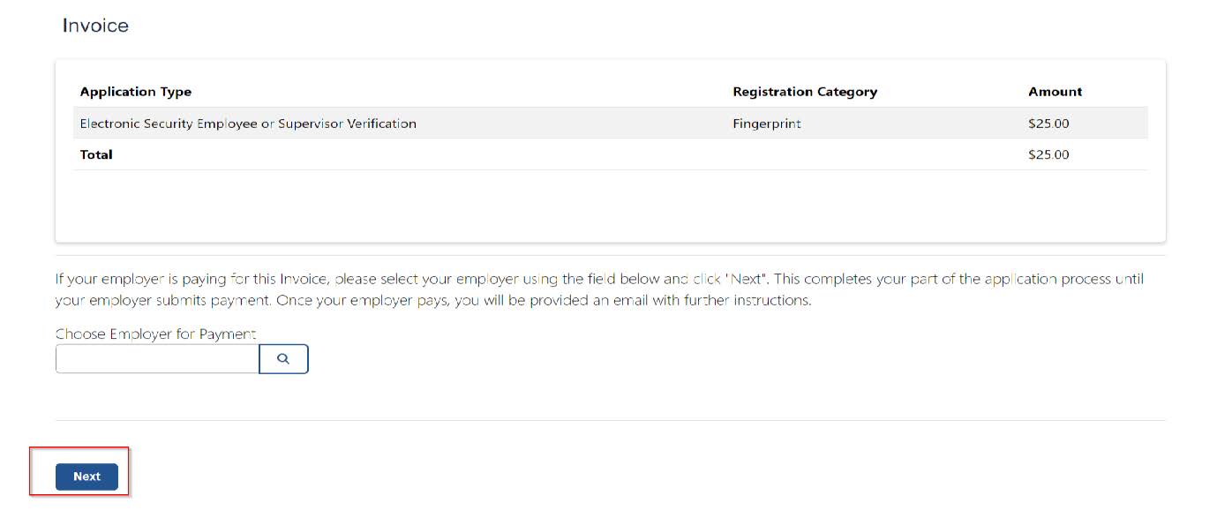Screen dimensions: 1217x518
Task: Select the Application Type column header
Action: point(136,92)
